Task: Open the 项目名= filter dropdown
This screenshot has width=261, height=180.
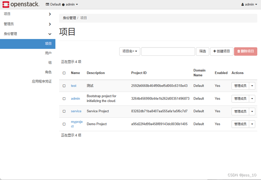Action: pos(130,51)
